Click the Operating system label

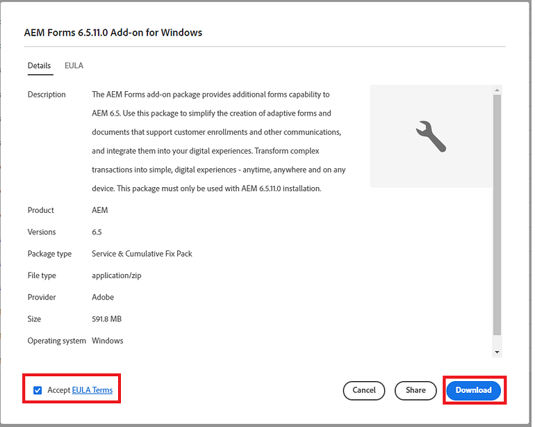pyautogui.click(x=57, y=341)
